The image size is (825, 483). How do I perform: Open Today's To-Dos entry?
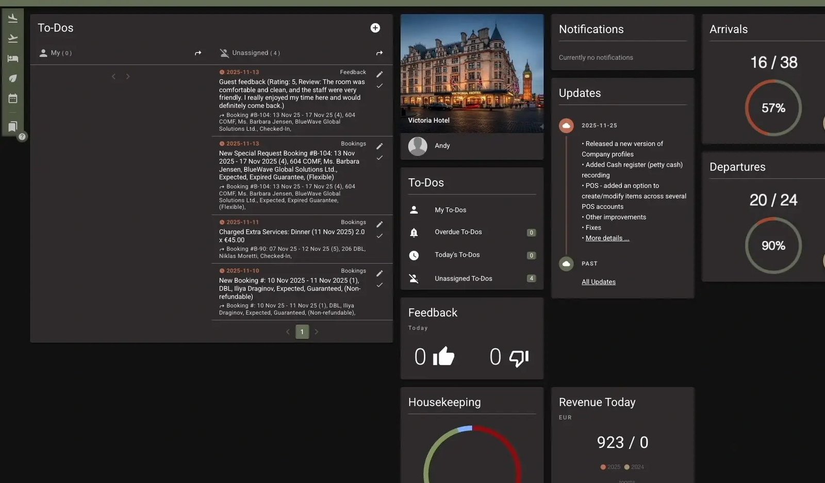pos(472,255)
